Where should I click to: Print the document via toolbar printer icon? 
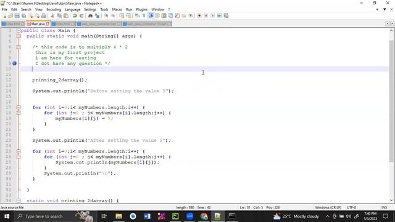tap(44, 15)
